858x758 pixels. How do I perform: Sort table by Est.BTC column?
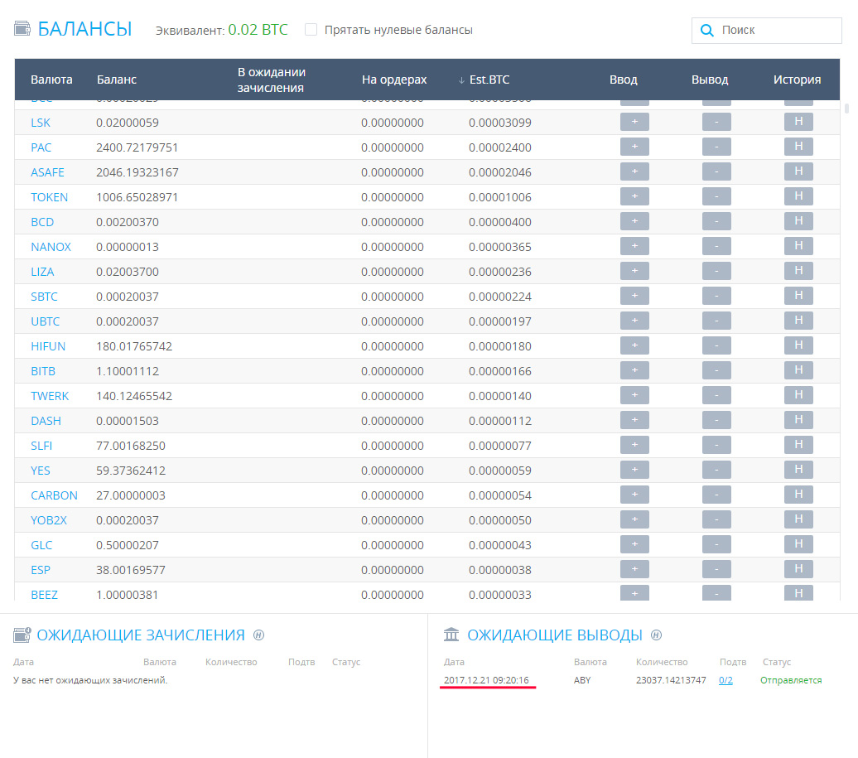point(489,80)
